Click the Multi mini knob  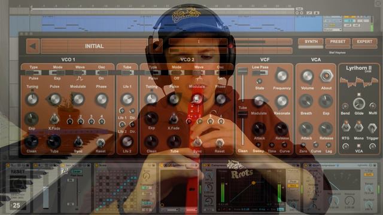tap(372, 106)
